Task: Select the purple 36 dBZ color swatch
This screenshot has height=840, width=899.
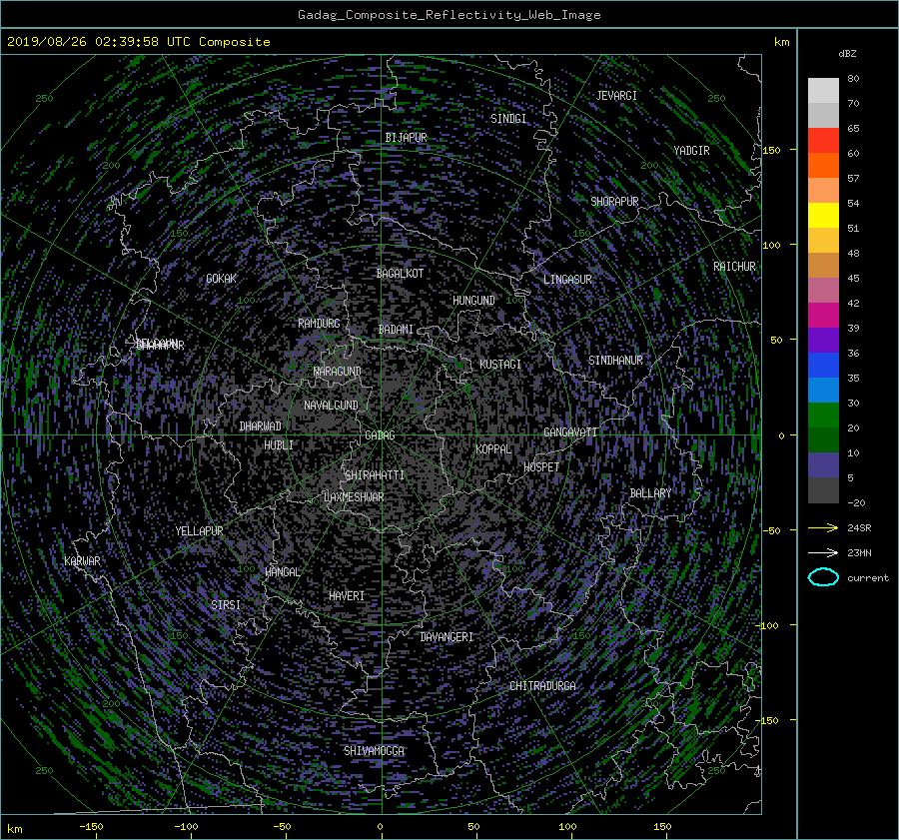Action: click(823, 341)
